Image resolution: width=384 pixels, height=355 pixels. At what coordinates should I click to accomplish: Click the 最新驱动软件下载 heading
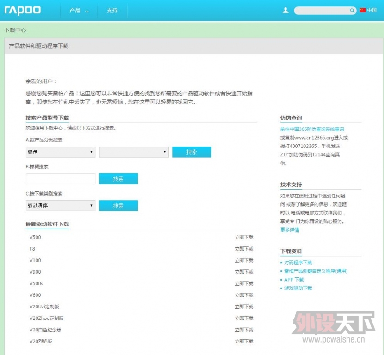tap(47, 224)
